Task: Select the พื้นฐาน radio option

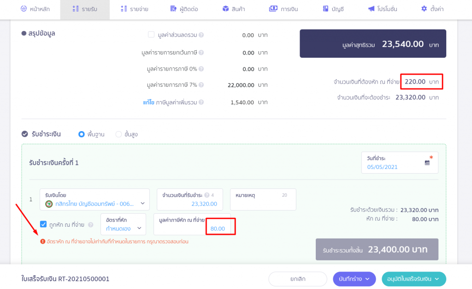Action: coord(81,134)
